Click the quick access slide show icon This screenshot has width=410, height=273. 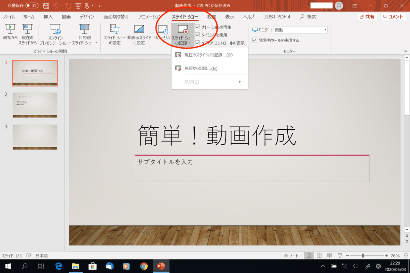tap(78, 6)
